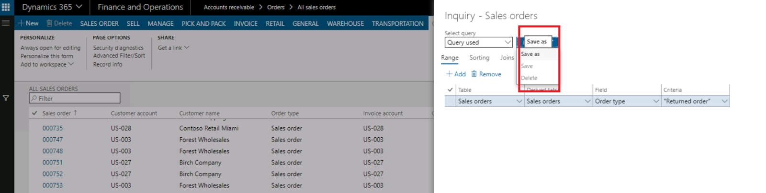The width and height of the screenshot is (766, 193).
Task: Toggle the select-all checkmark in Range table
Action: pyautogui.click(x=450, y=90)
